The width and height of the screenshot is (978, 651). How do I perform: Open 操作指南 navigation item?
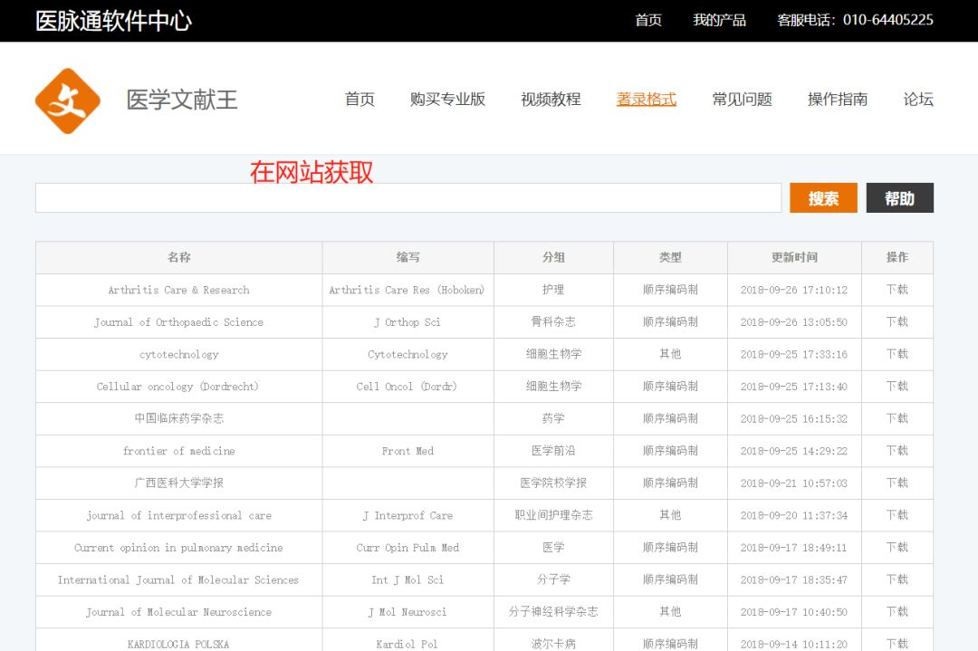838,100
